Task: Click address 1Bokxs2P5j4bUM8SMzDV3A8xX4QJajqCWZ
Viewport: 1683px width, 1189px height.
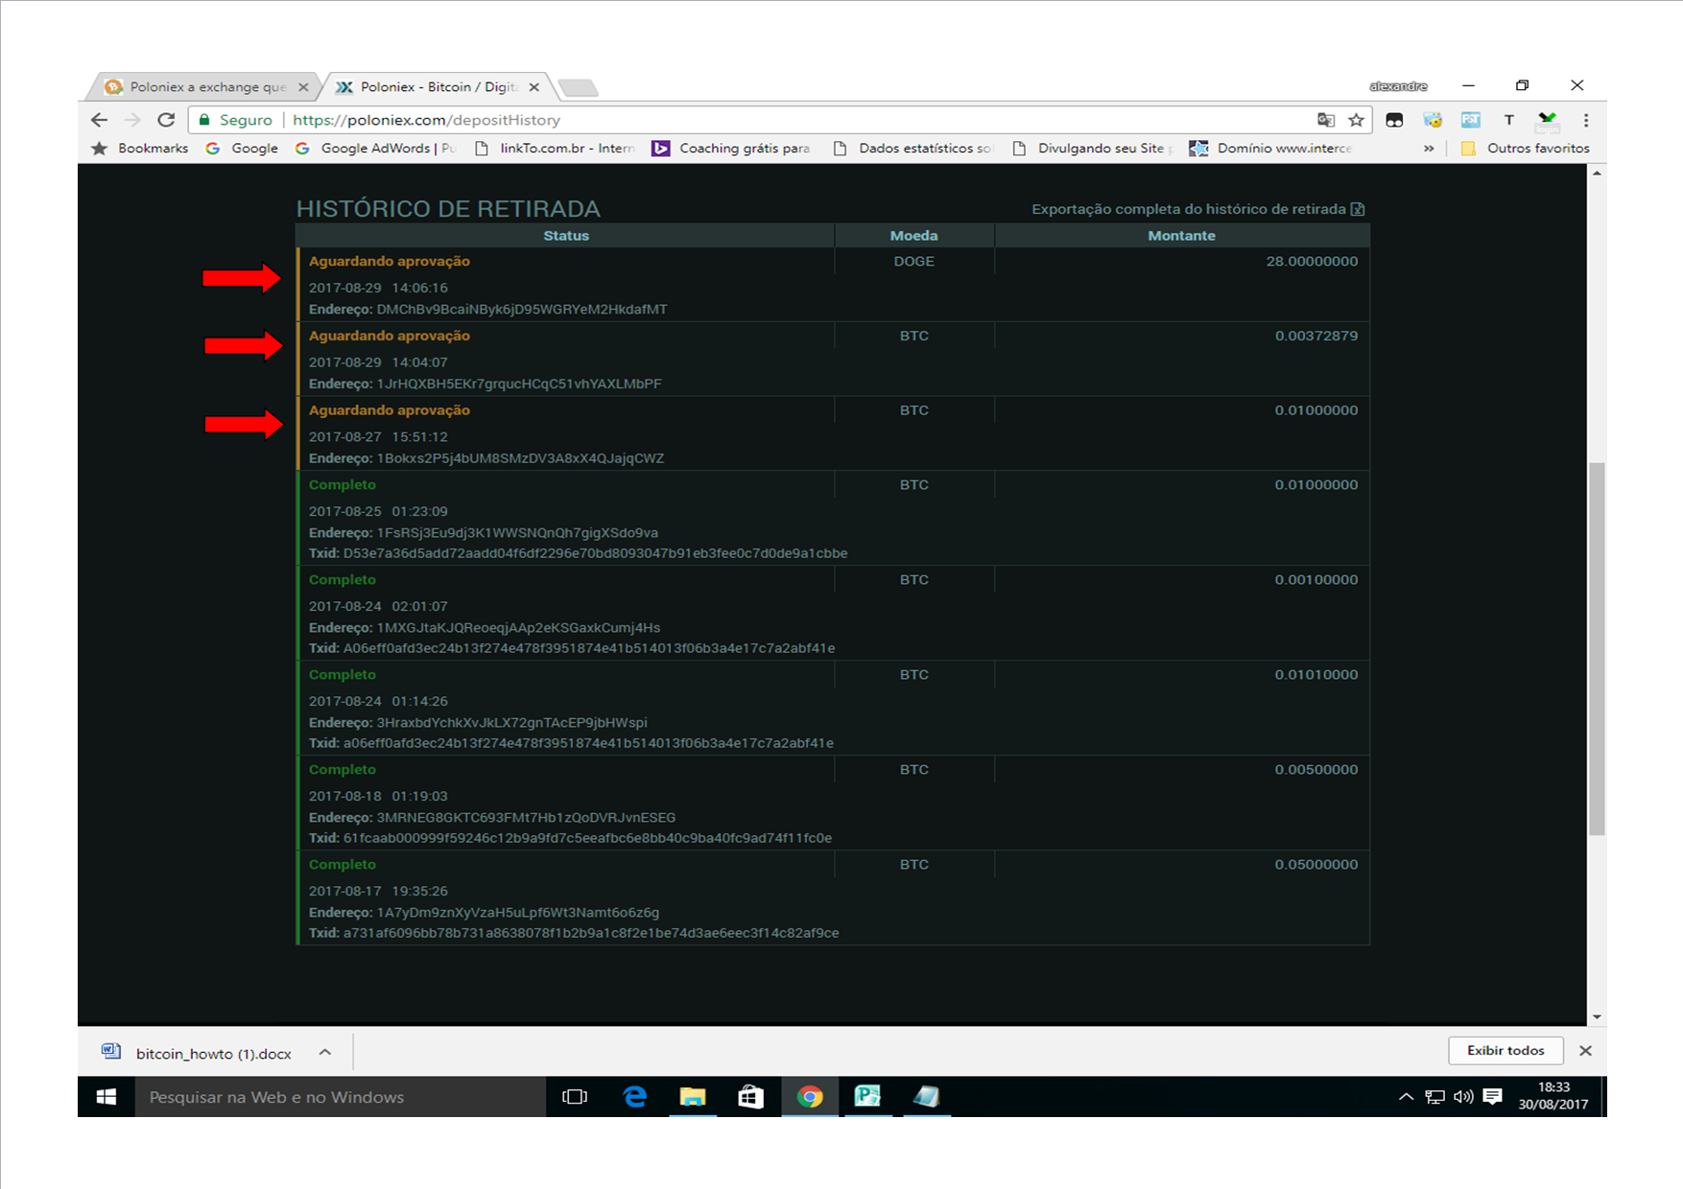Action: click(x=520, y=458)
